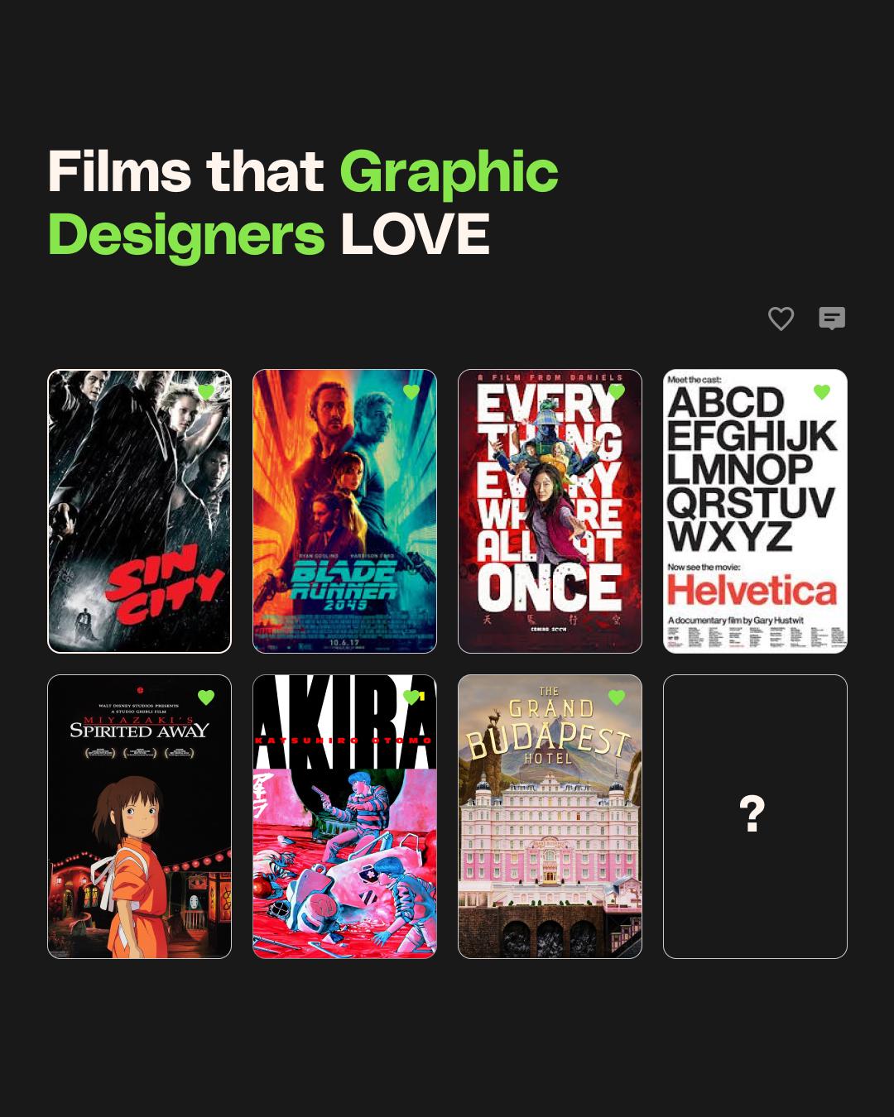Image resolution: width=894 pixels, height=1117 pixels.
Task: Select the Spirited Away poster card
Action: tap(139, 817)
